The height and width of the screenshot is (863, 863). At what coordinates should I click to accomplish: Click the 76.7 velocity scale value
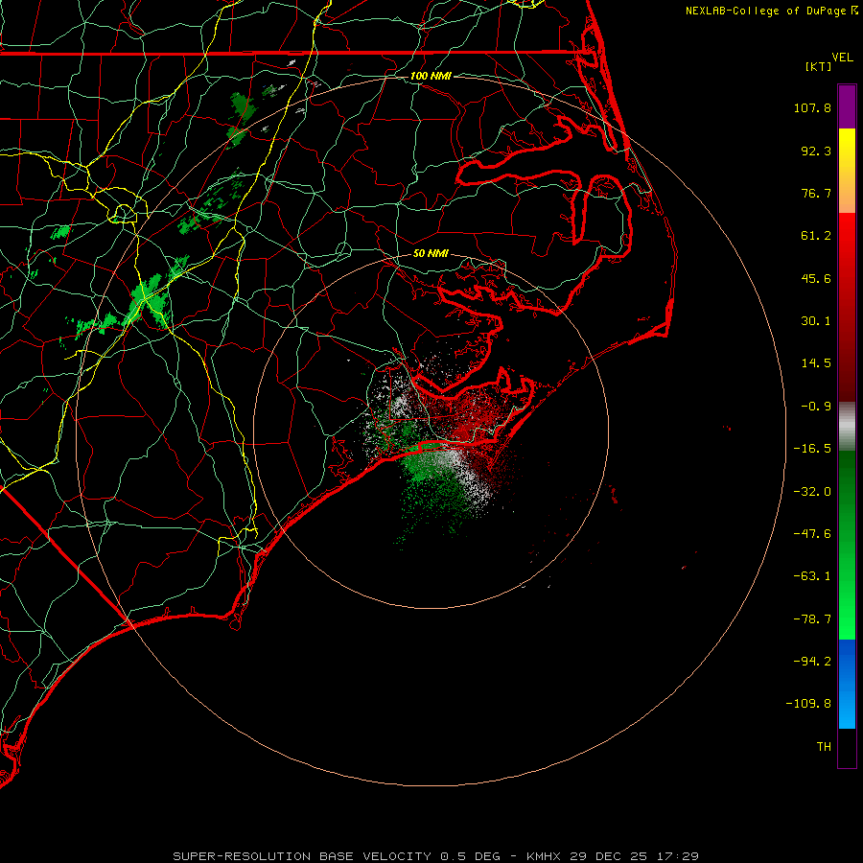[x=816, y=193]
